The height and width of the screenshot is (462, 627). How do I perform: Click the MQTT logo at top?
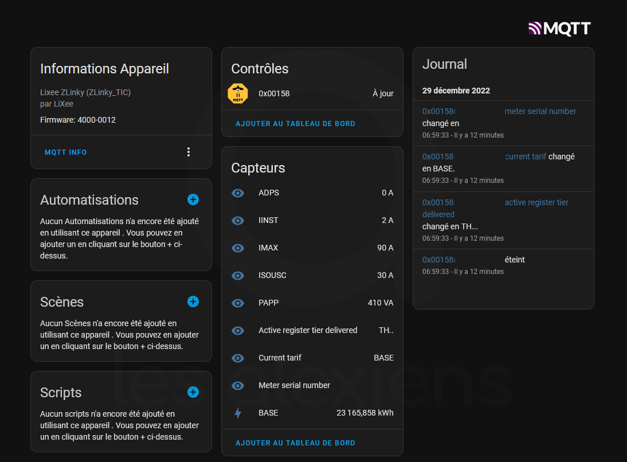(x=560, y=29)
